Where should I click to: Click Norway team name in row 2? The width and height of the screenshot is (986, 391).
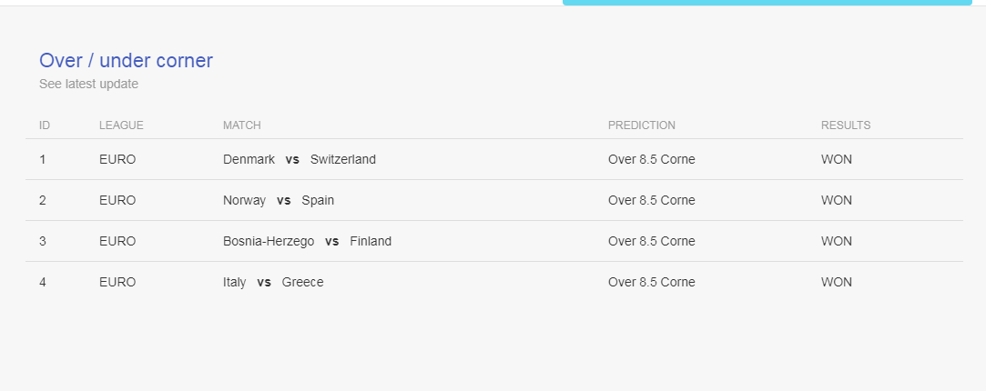245,200
